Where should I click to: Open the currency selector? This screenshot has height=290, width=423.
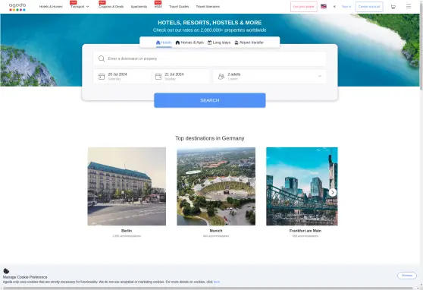pos(334,7)
